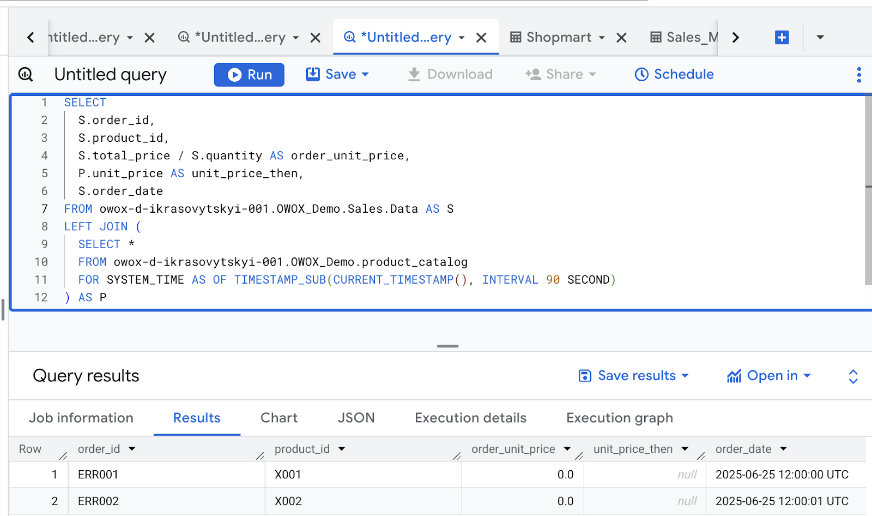Screen dimensions: 872x516
Task: Click the horizontal pane divider handle
Action: coord(447,346)
